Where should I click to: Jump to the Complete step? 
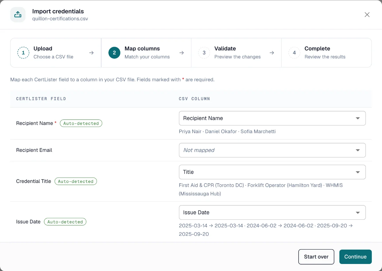(326, 53)
